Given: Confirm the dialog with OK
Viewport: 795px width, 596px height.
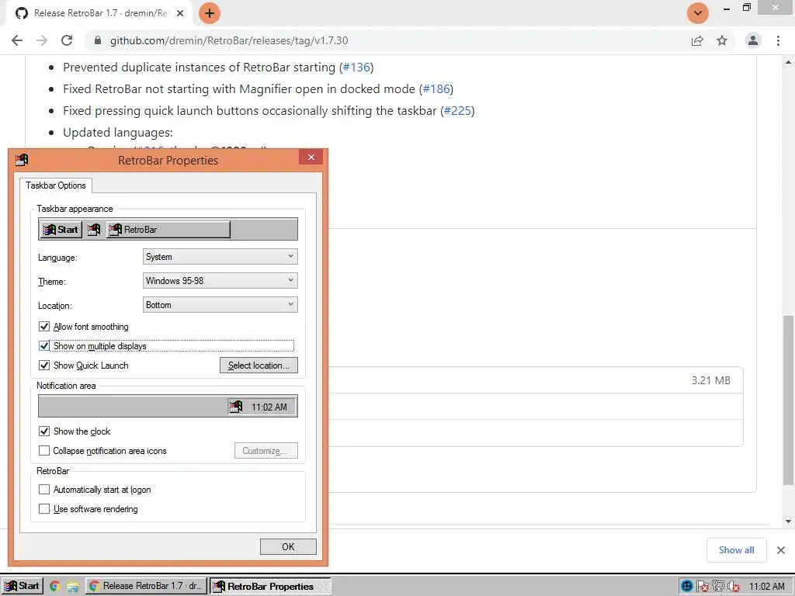Looking at the screenshot, I should pyautogui.click(x=288, y=547).
